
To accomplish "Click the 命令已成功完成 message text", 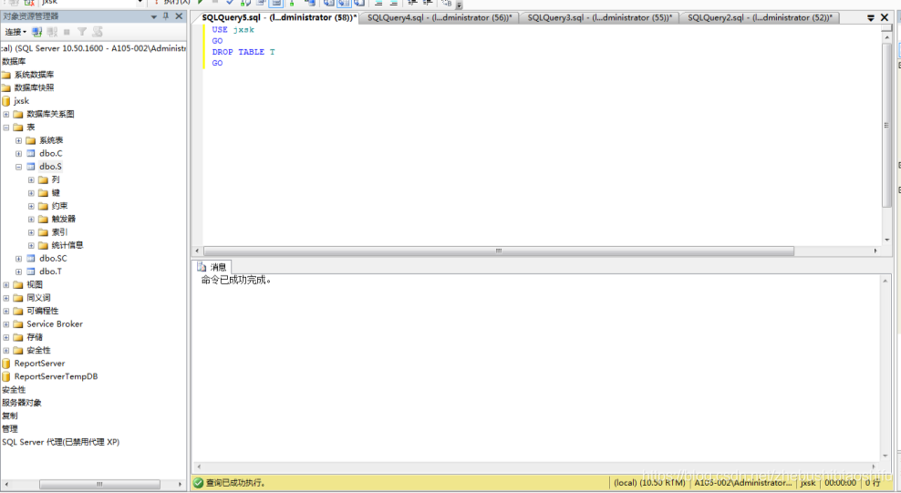I will pos(236,280).
